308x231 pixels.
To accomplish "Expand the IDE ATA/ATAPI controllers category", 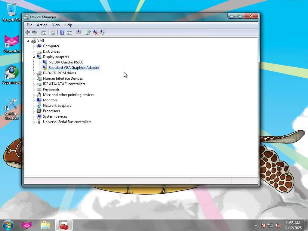I will tap(34, 84).
